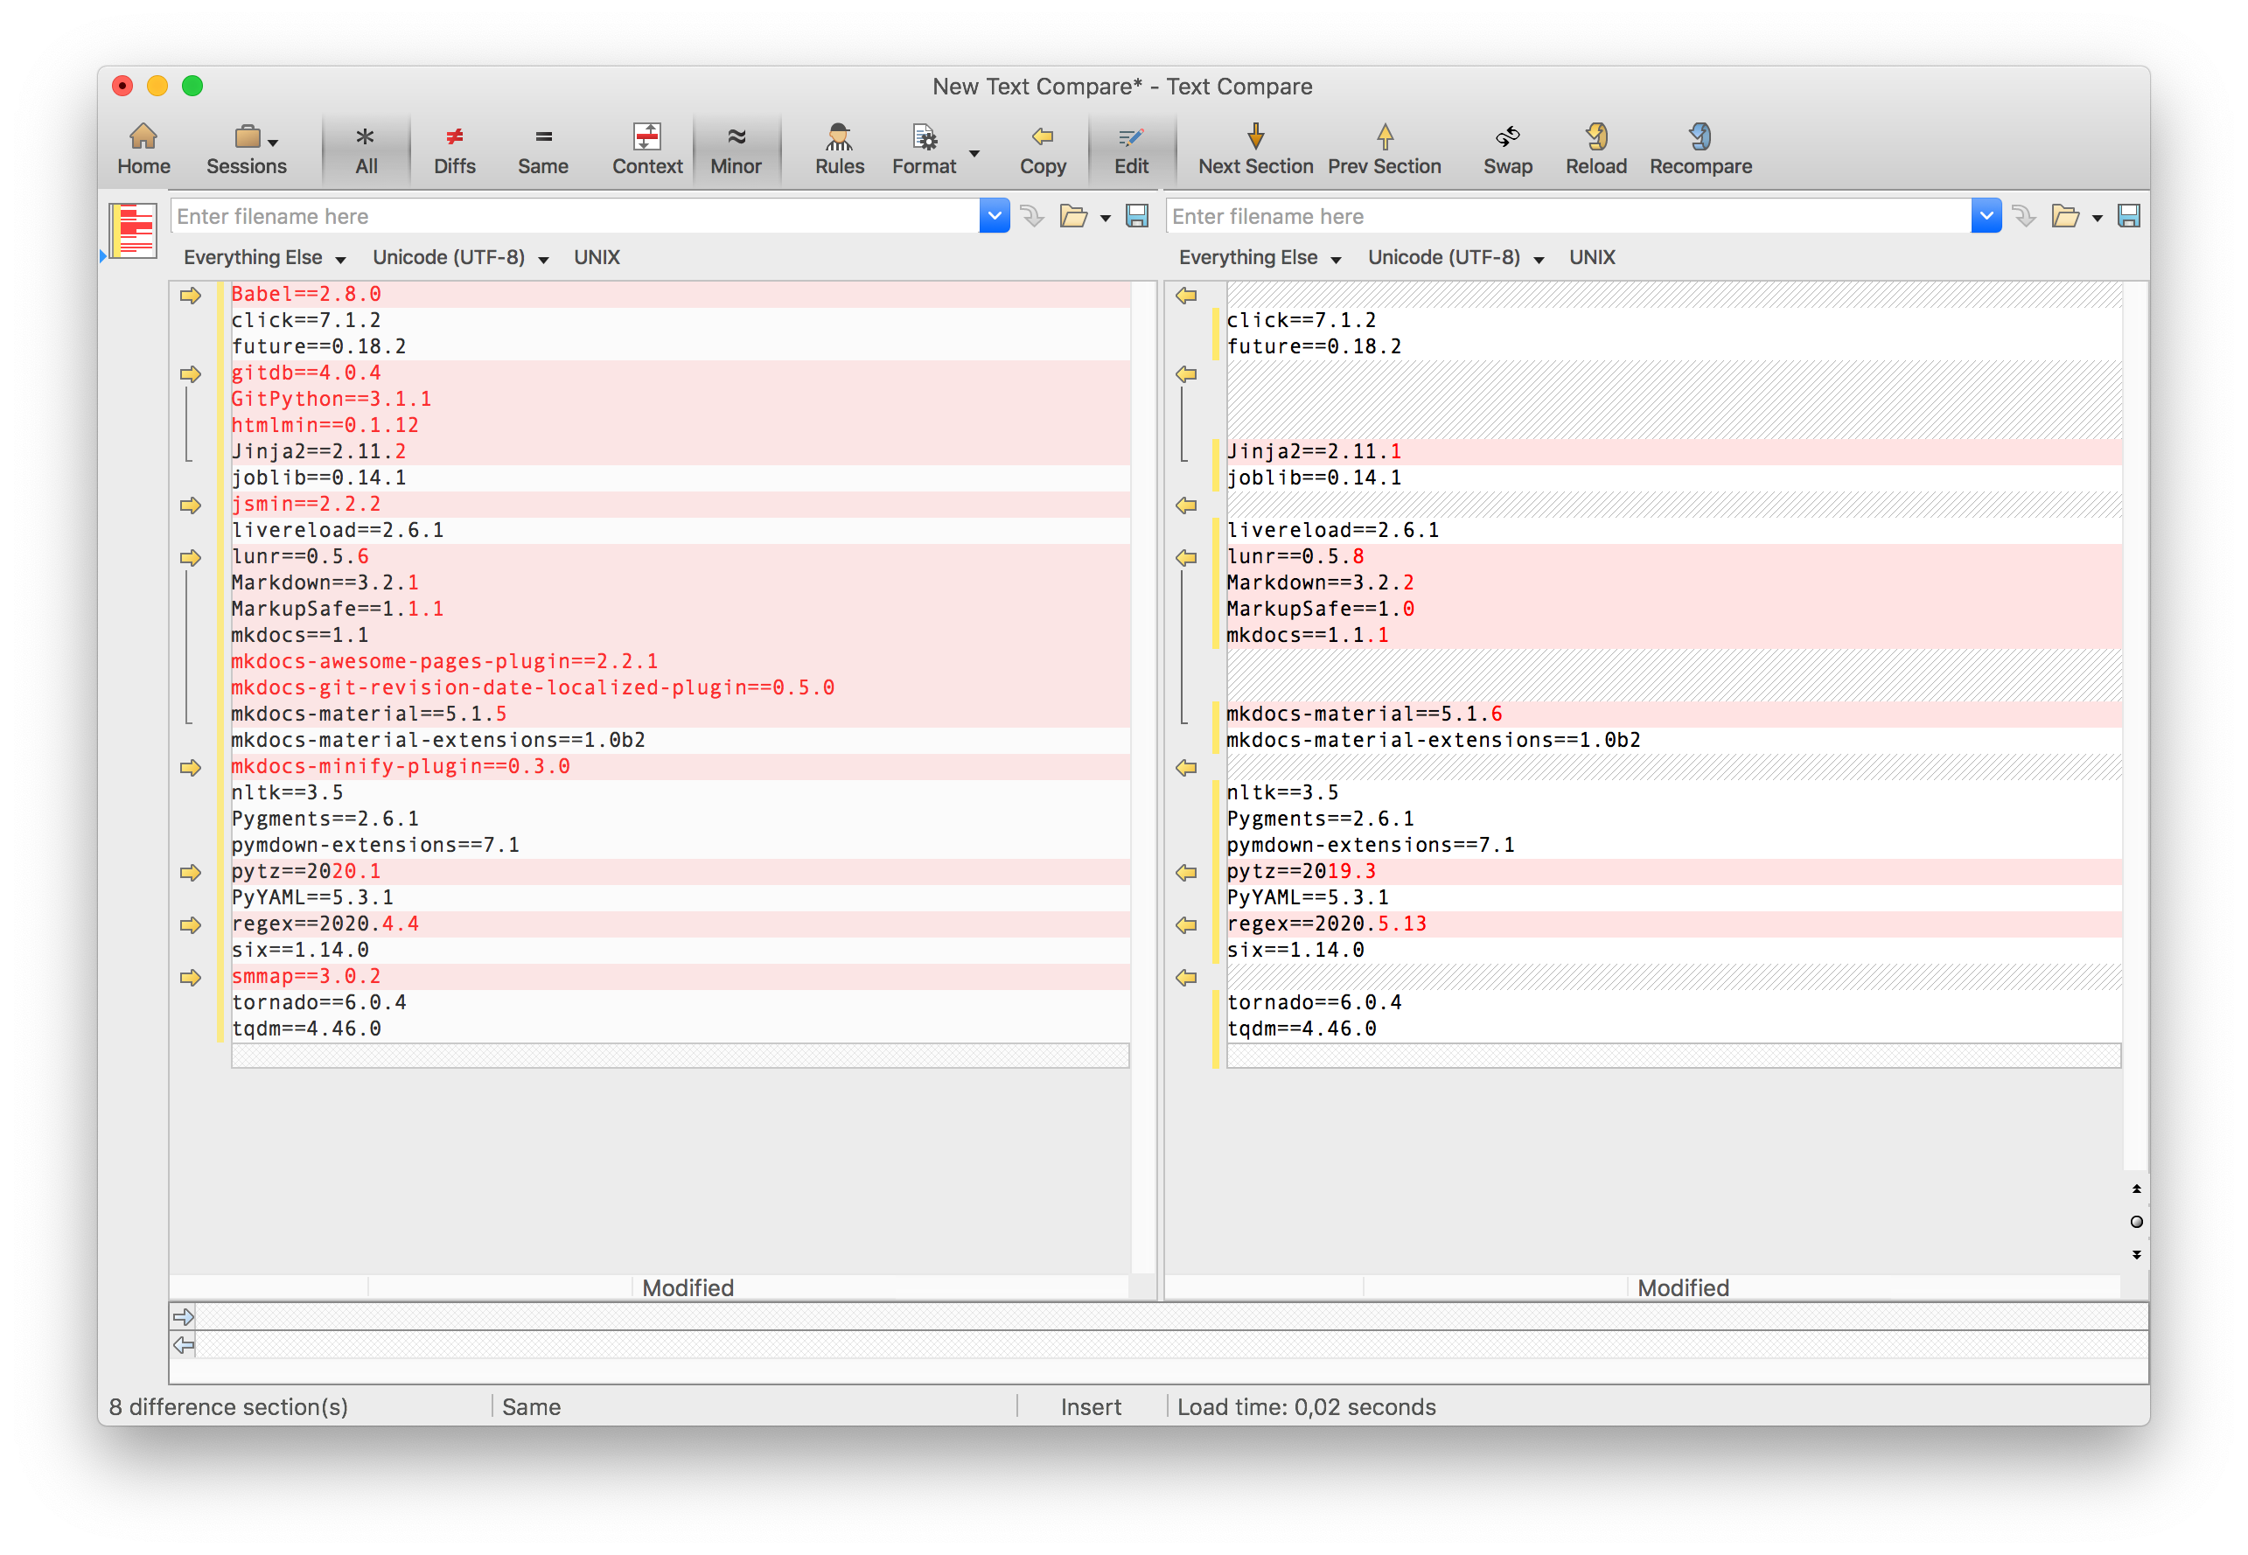Copy pytz==2020.1 line to the right
This screenshot has height=1555, width=2248.
(190, 872)
